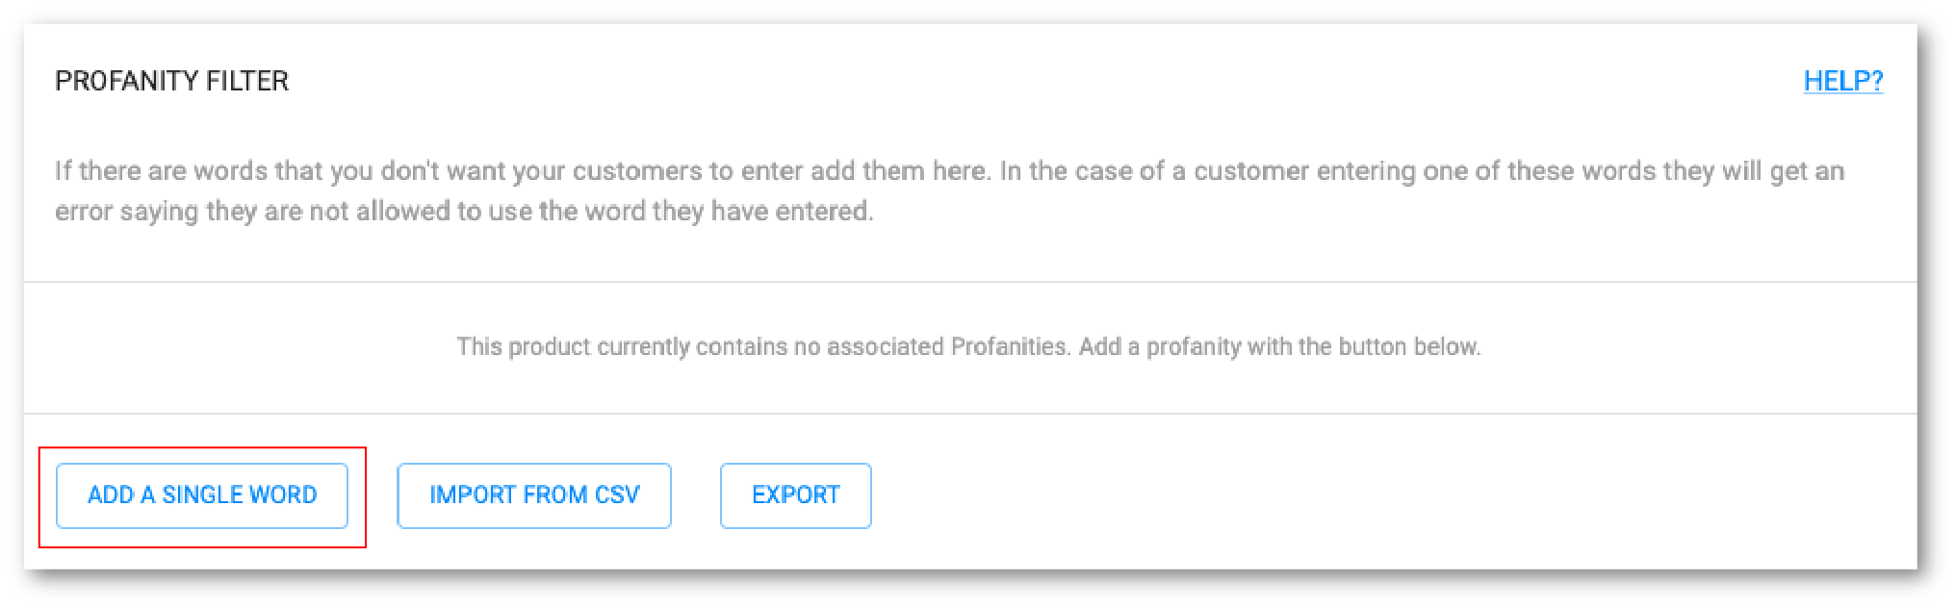Click the word 'Profanities' in the empty-state message
Screen dimensions: 1955x608
[1010, 346]
